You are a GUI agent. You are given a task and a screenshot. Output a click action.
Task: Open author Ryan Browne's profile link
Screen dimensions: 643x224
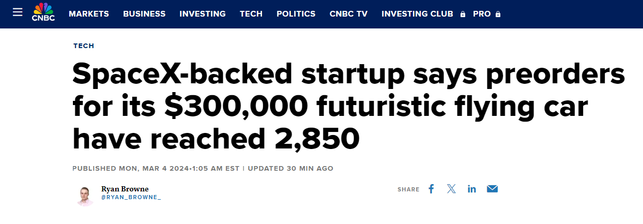[x=125, y=189]
